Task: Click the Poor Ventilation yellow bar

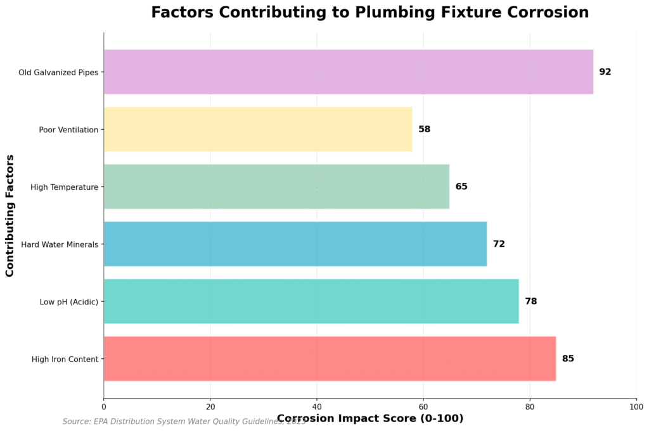Action: tap(257, 129)
